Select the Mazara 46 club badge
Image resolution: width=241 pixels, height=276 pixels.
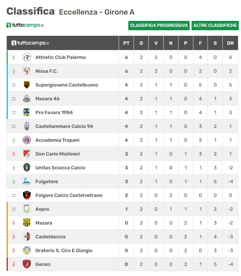(27, 98)
